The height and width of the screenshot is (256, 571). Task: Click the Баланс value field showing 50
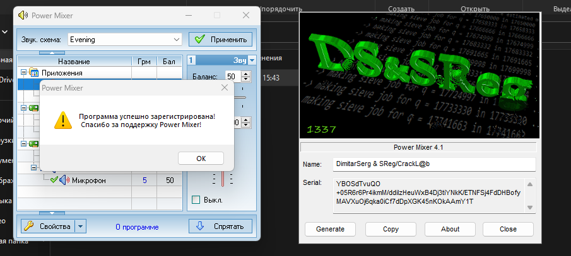(x=233, y=77)
